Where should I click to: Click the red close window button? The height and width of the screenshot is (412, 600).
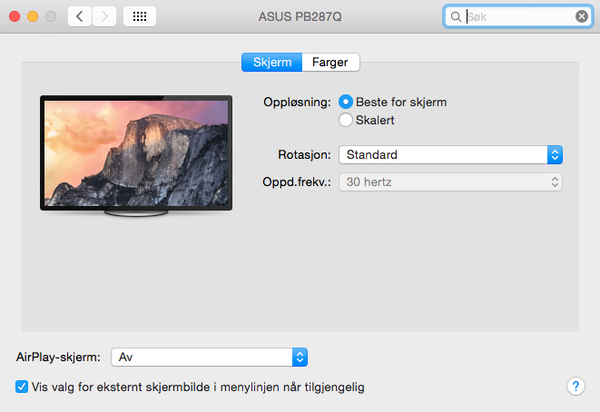[x=15, y=16]
